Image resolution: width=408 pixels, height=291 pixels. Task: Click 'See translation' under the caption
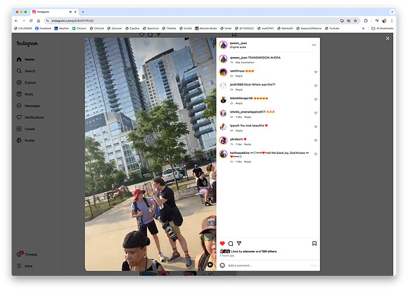pyautogui.click(x=245, y=63)
